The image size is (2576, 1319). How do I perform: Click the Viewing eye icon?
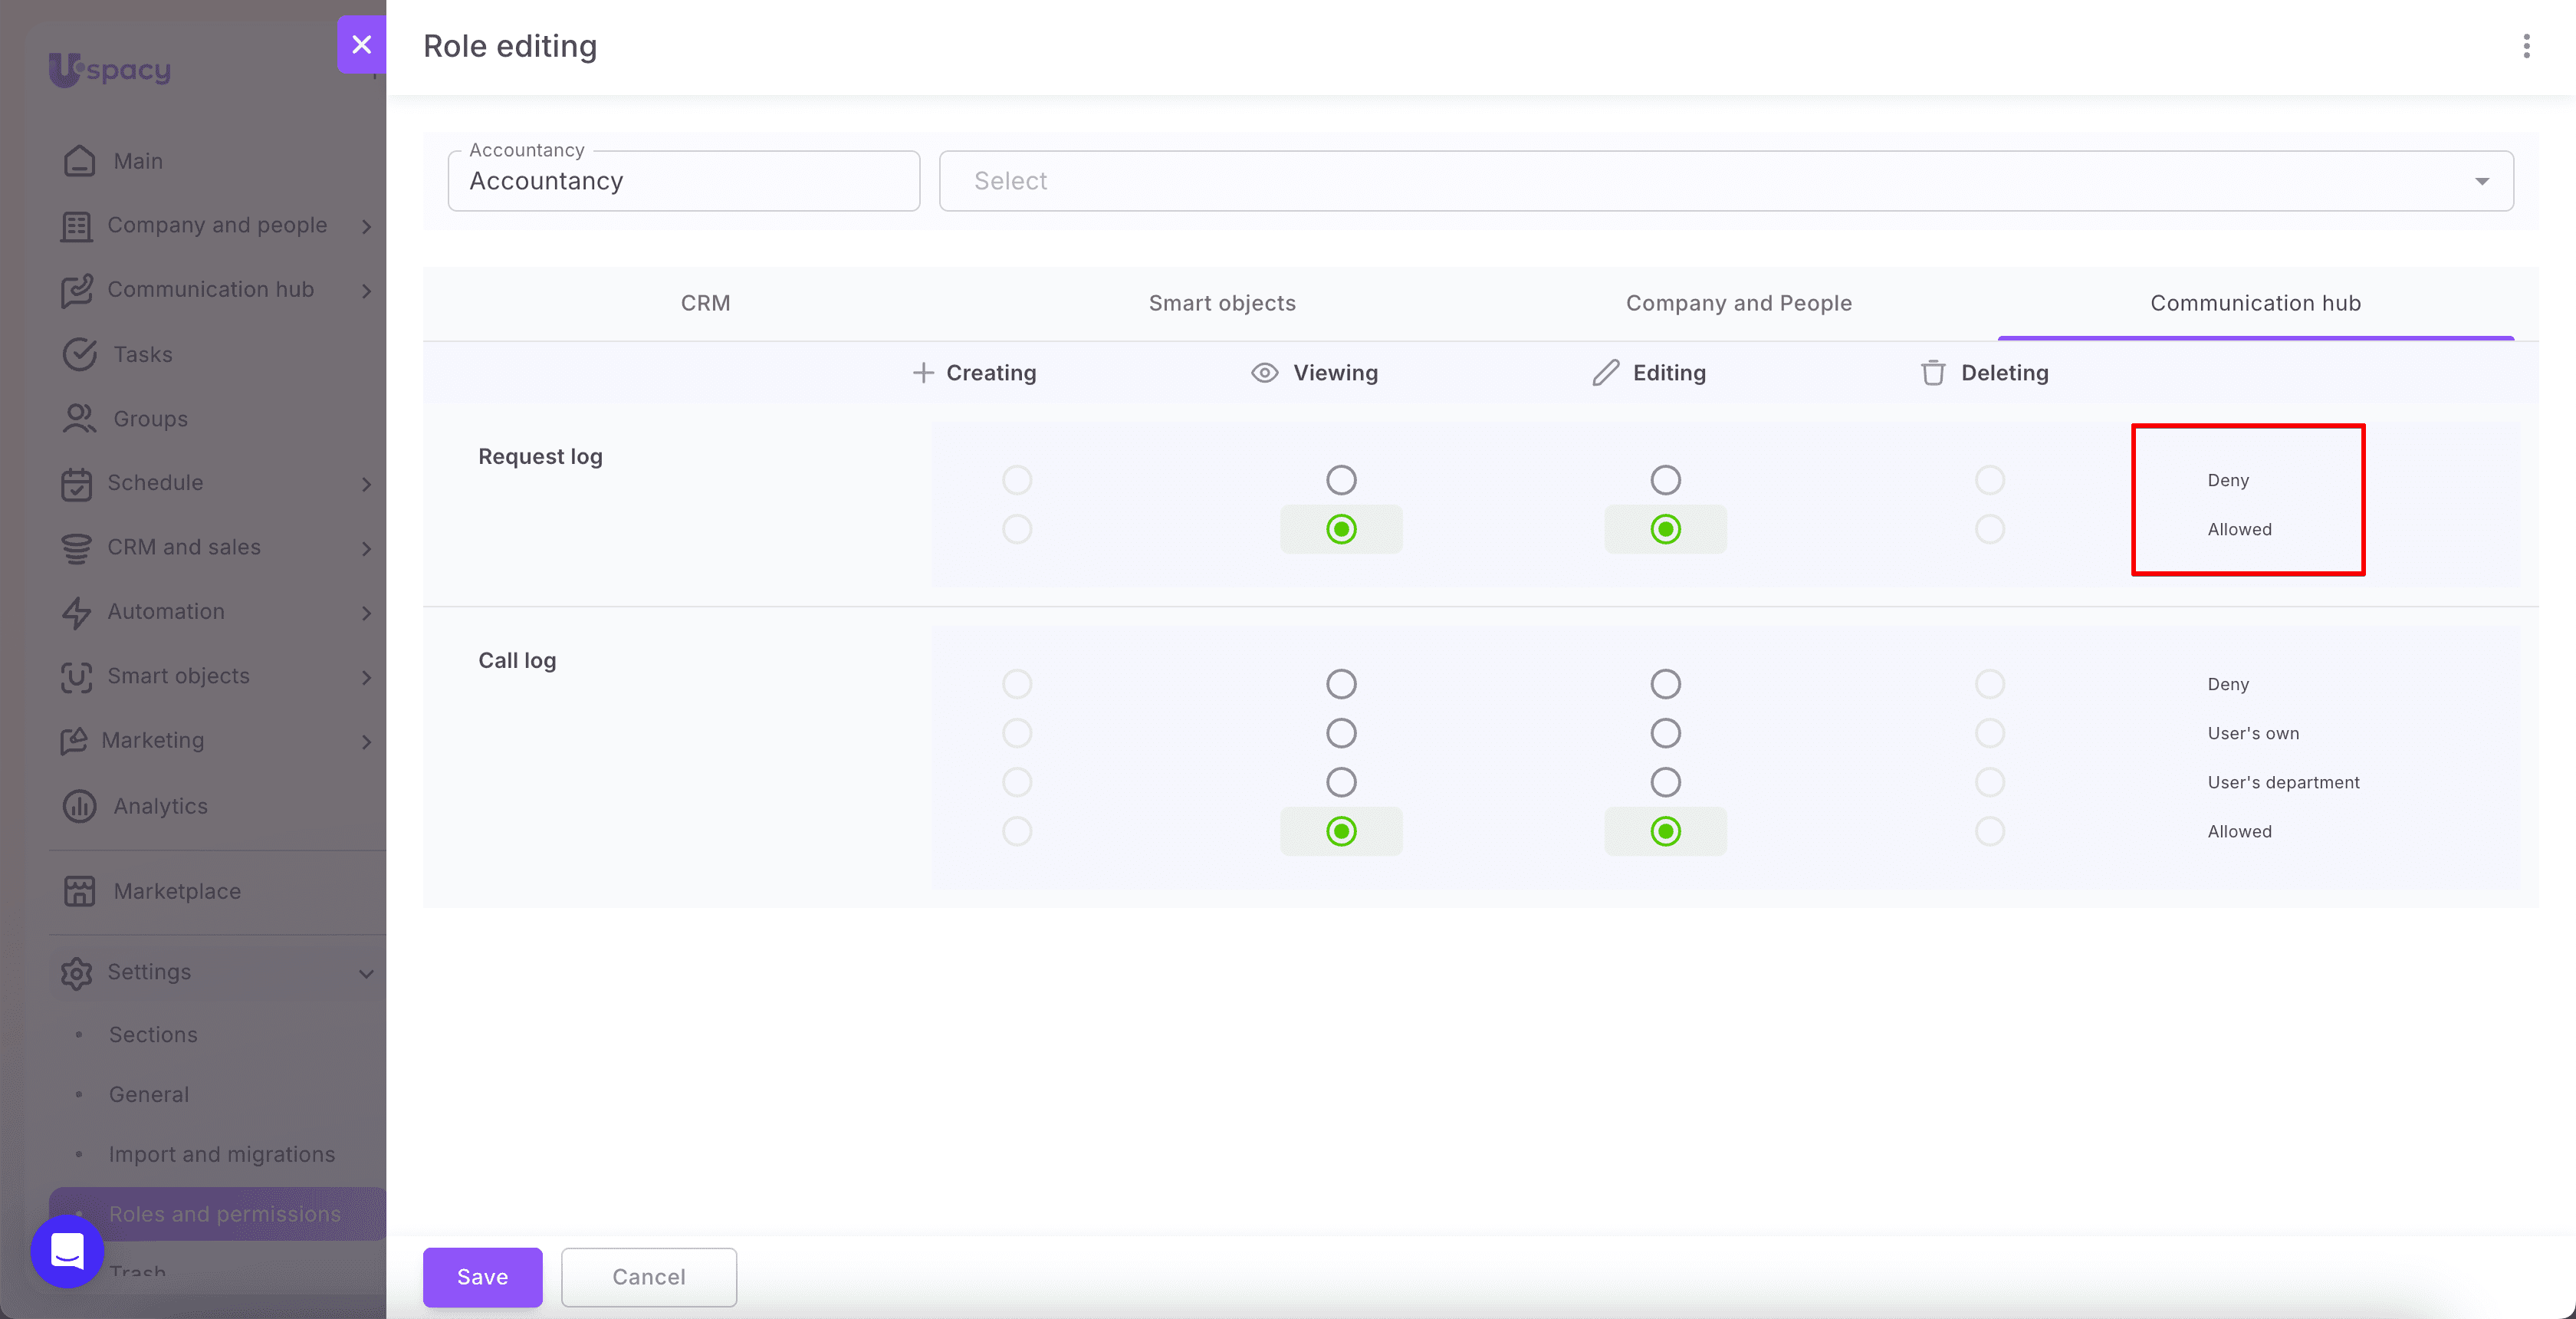(1264, 373)
